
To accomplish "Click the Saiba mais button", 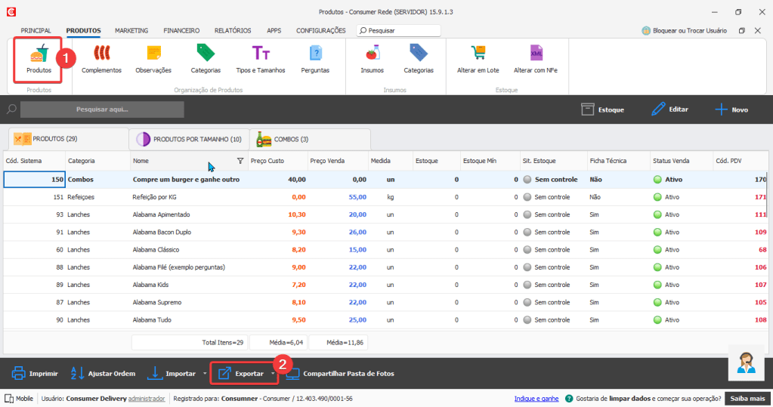I will click(747, 399).
